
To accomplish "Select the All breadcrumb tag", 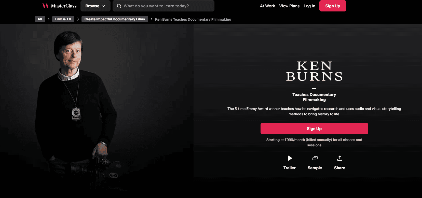I will tap(40, 19).
